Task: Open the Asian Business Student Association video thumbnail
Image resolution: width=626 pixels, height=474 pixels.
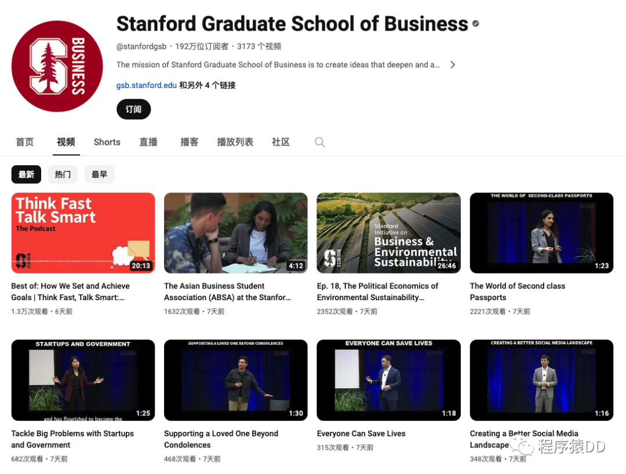Action: point(235,233)
